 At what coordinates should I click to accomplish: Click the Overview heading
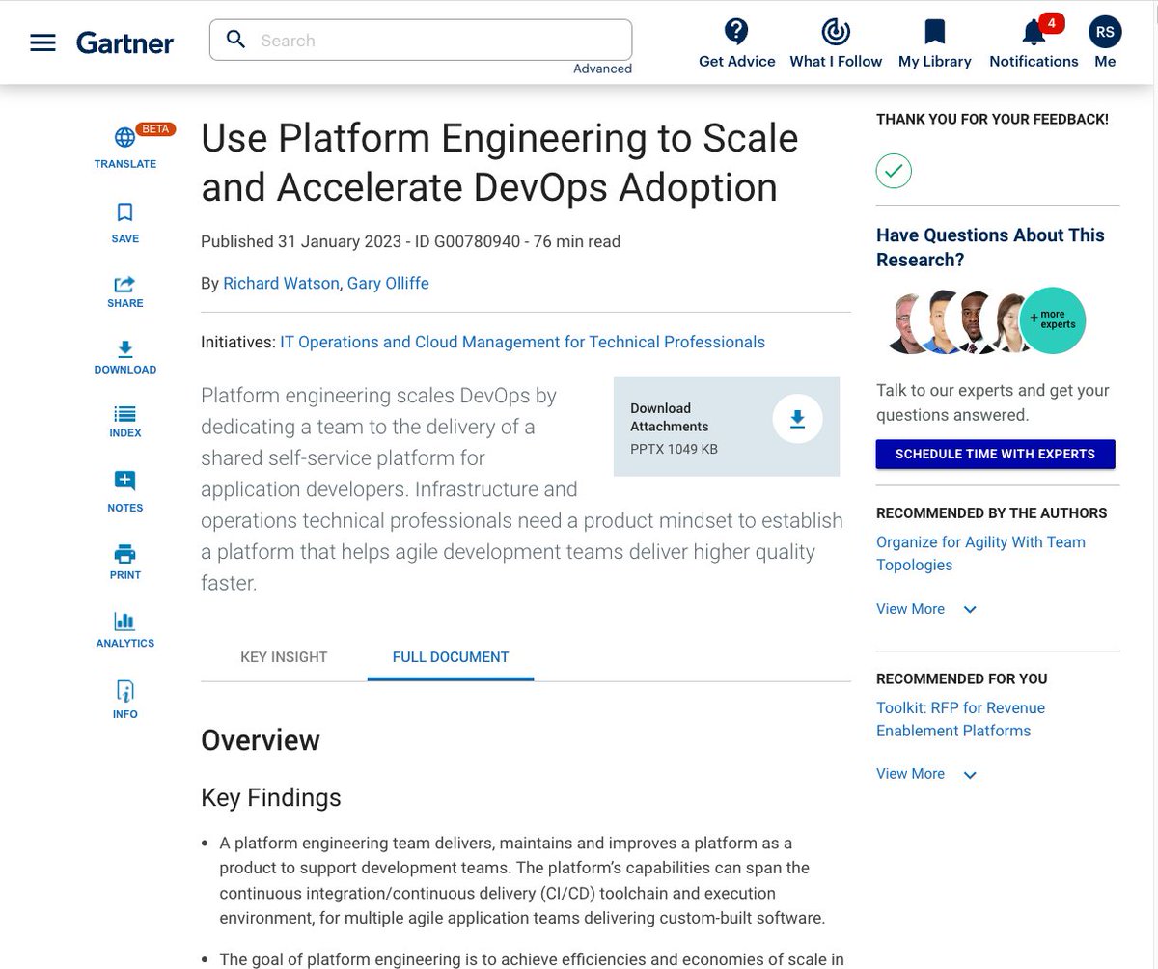261,740
